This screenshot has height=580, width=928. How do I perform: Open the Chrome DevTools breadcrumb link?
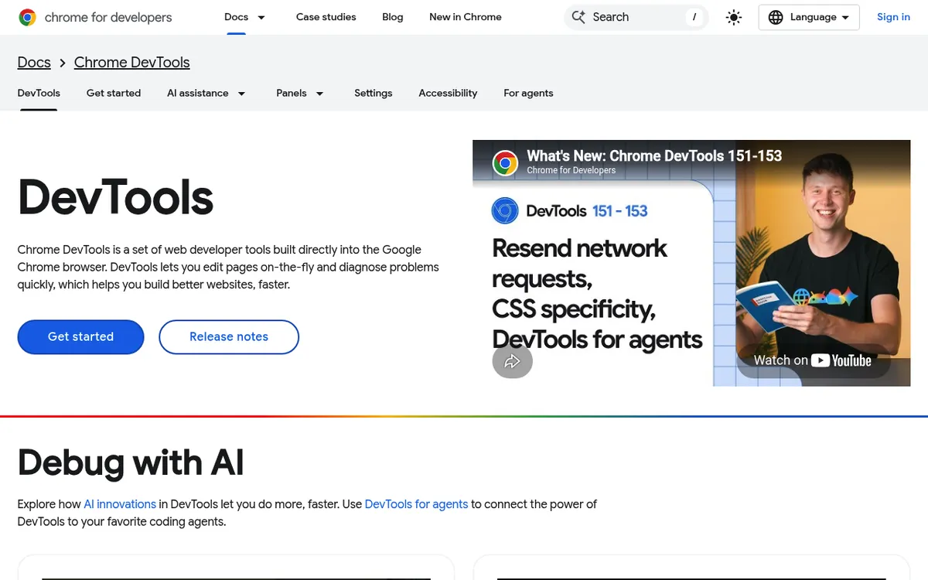(132, 63)
